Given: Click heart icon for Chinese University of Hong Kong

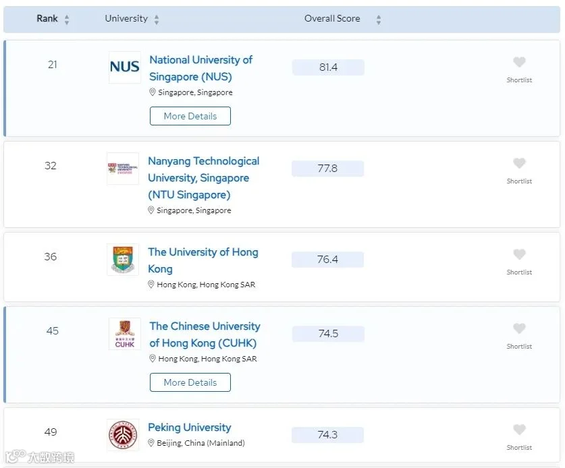Looking at the screenshot, I should click(519, 328).
